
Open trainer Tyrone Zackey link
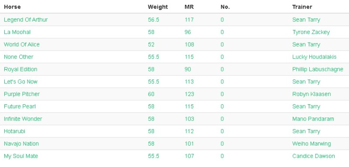311,32
